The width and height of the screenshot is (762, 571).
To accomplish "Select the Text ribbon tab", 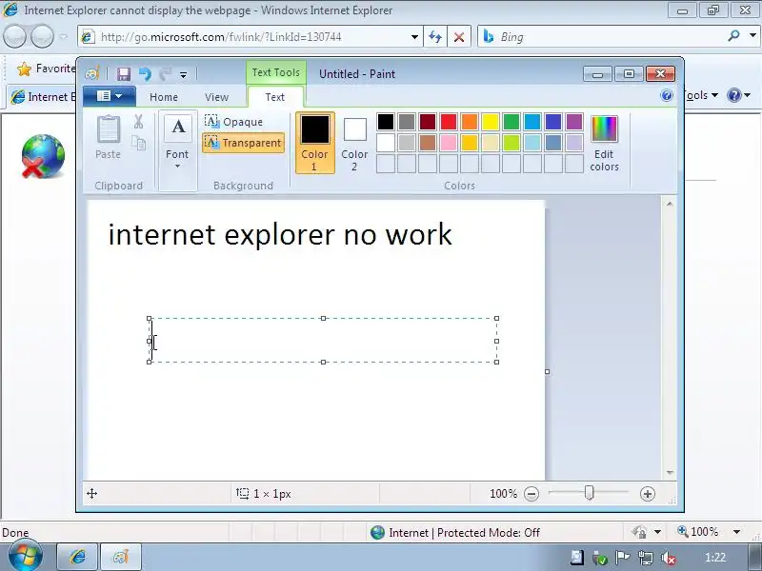I will tap(275, 97).
